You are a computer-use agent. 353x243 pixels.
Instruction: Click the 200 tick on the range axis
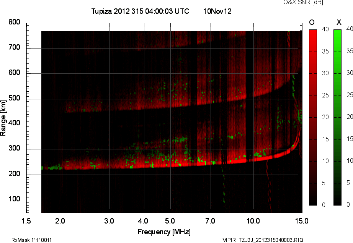pos(14,173)
